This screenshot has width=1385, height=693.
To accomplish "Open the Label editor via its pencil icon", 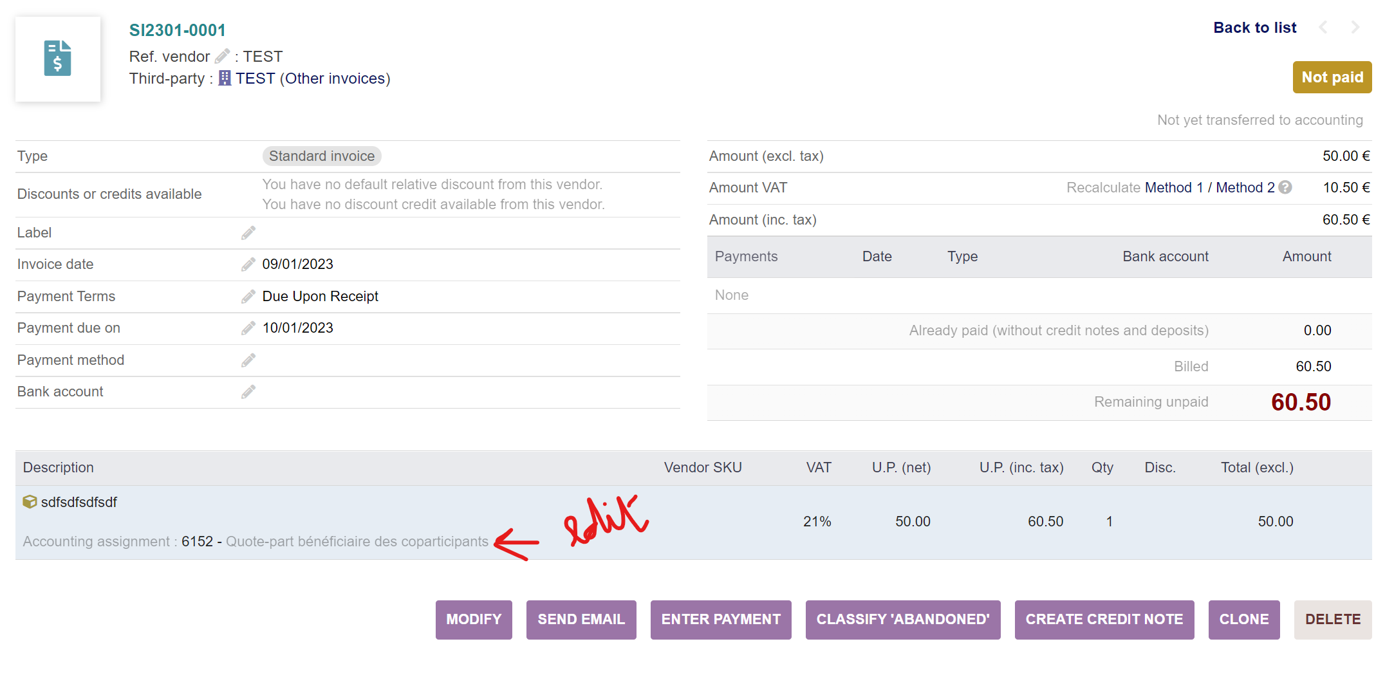I will 248,232.
